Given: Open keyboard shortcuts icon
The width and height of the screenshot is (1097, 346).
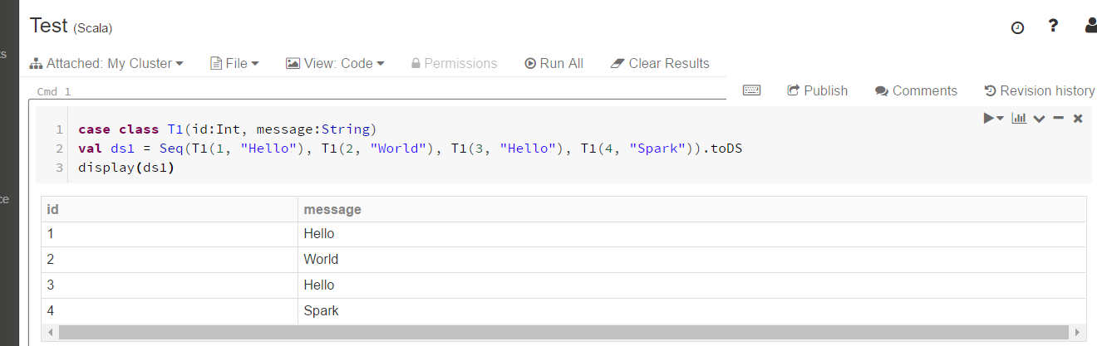Looking at the screenshot, I should [x=751, y=90].
